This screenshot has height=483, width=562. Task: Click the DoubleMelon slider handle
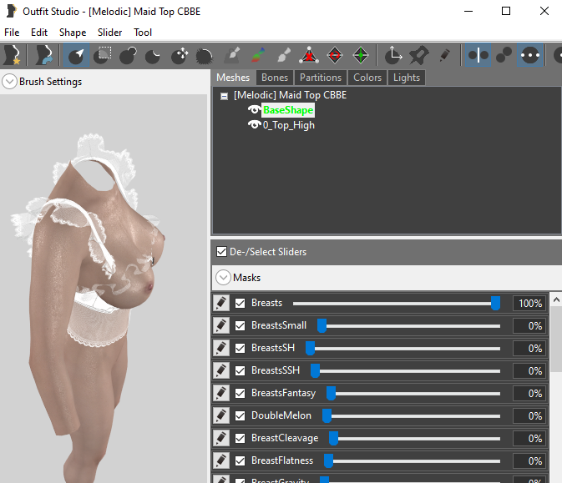[x=327, y=415]
